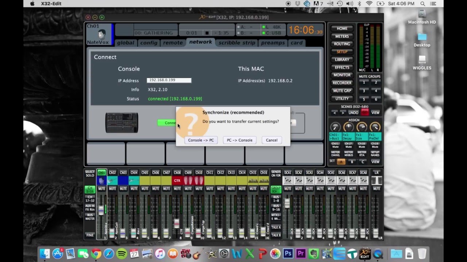Select assign set C
The width and height of the screenshot is (467, 262).
click(x=362, y=162)
